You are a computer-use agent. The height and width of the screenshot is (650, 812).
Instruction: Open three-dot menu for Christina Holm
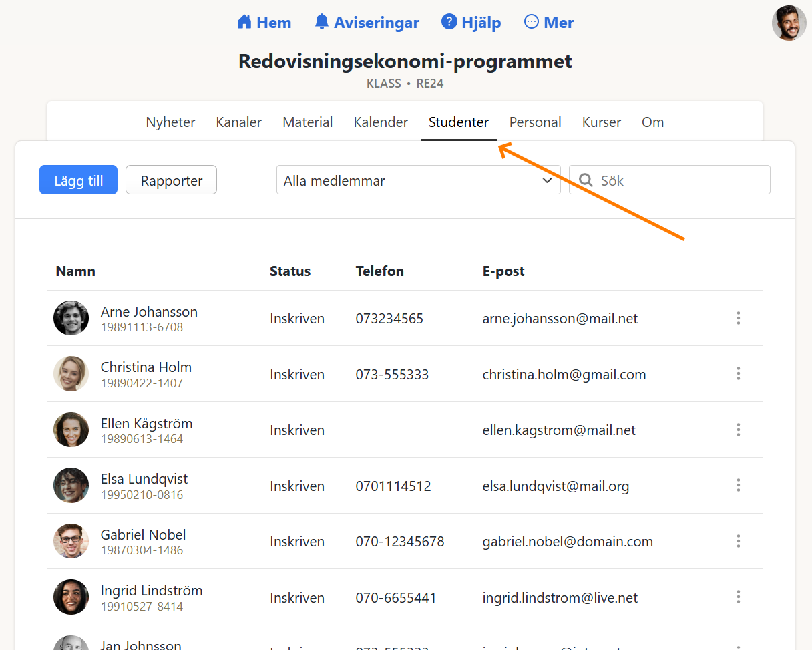(738, 374)
